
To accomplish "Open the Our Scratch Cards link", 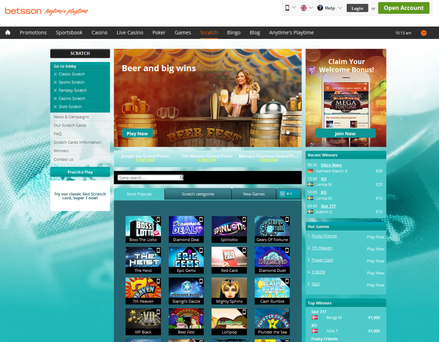I will [70, 125].
